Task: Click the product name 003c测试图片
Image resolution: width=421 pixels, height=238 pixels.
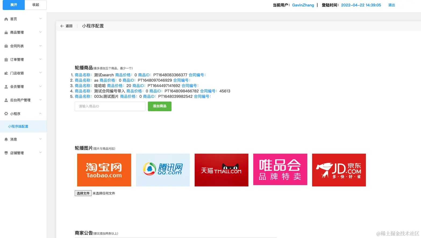Action: [106, 96]
